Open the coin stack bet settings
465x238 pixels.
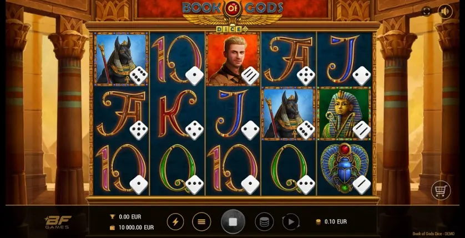264,222
